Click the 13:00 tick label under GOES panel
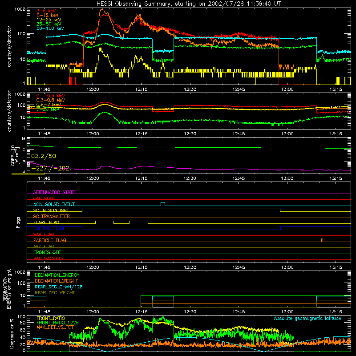Image resolution: width=356 pixels, height=356 pixels. coord(287,178)
